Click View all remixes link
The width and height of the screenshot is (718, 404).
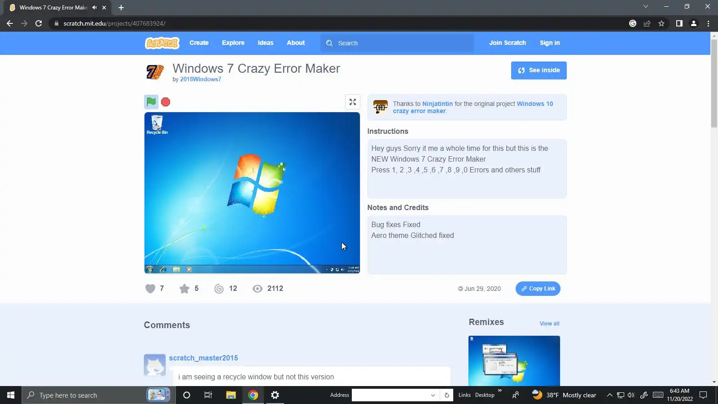(550, 324)
